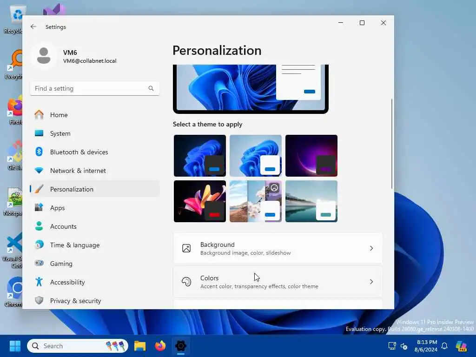Click the Accounts person icon in sidebar
This screenshot has height=357, width=476.
[39, 226]
